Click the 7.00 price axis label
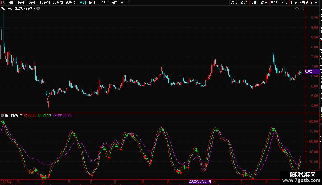The image size is (322, 185). [x=314, y=66]
